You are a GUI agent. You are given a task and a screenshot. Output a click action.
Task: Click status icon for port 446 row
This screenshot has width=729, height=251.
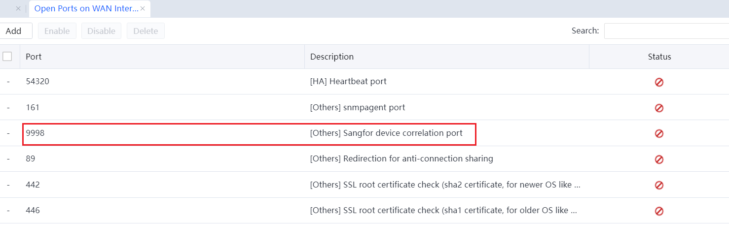(x=659, y=211)
